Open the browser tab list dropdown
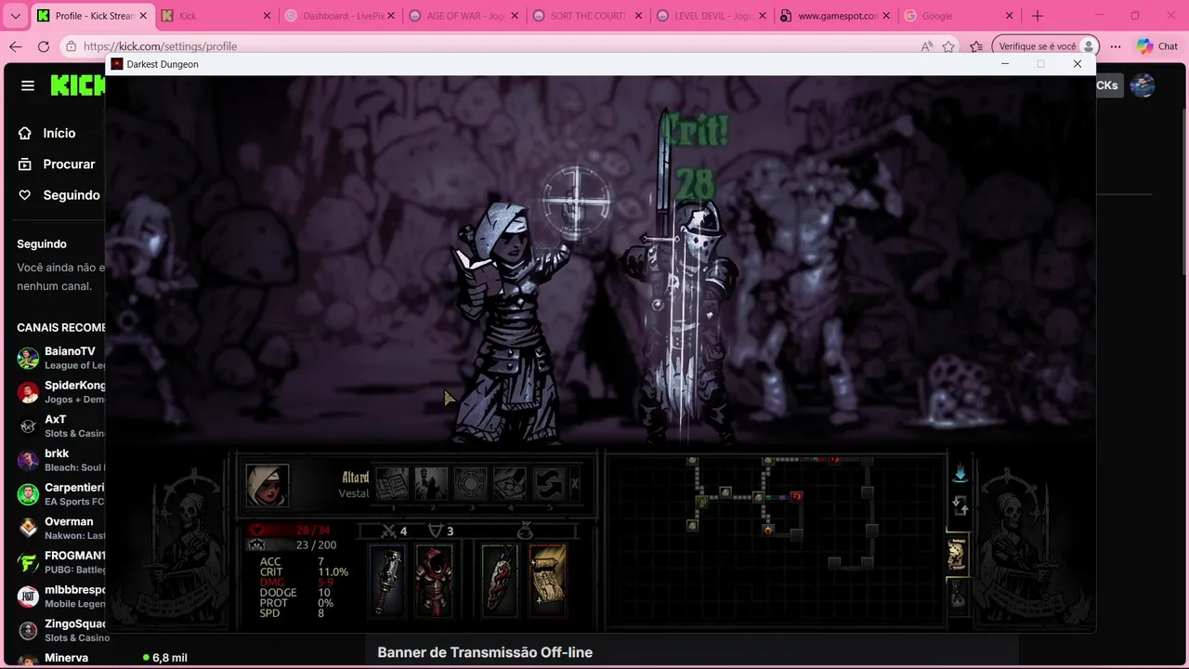Image resolution: width=1189 pixels, height=669 pixels. point(15,16)
